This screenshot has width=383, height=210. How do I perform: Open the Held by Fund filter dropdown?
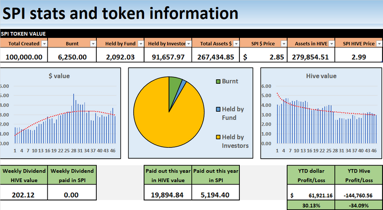pyautogui.click(x=141, y=44)
